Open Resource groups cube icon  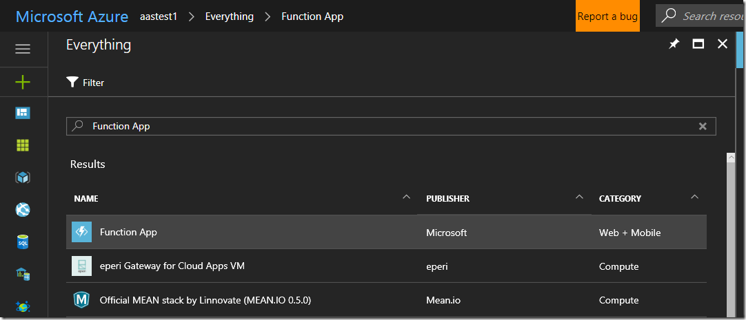pyautogui.click(x=23, y=178)
